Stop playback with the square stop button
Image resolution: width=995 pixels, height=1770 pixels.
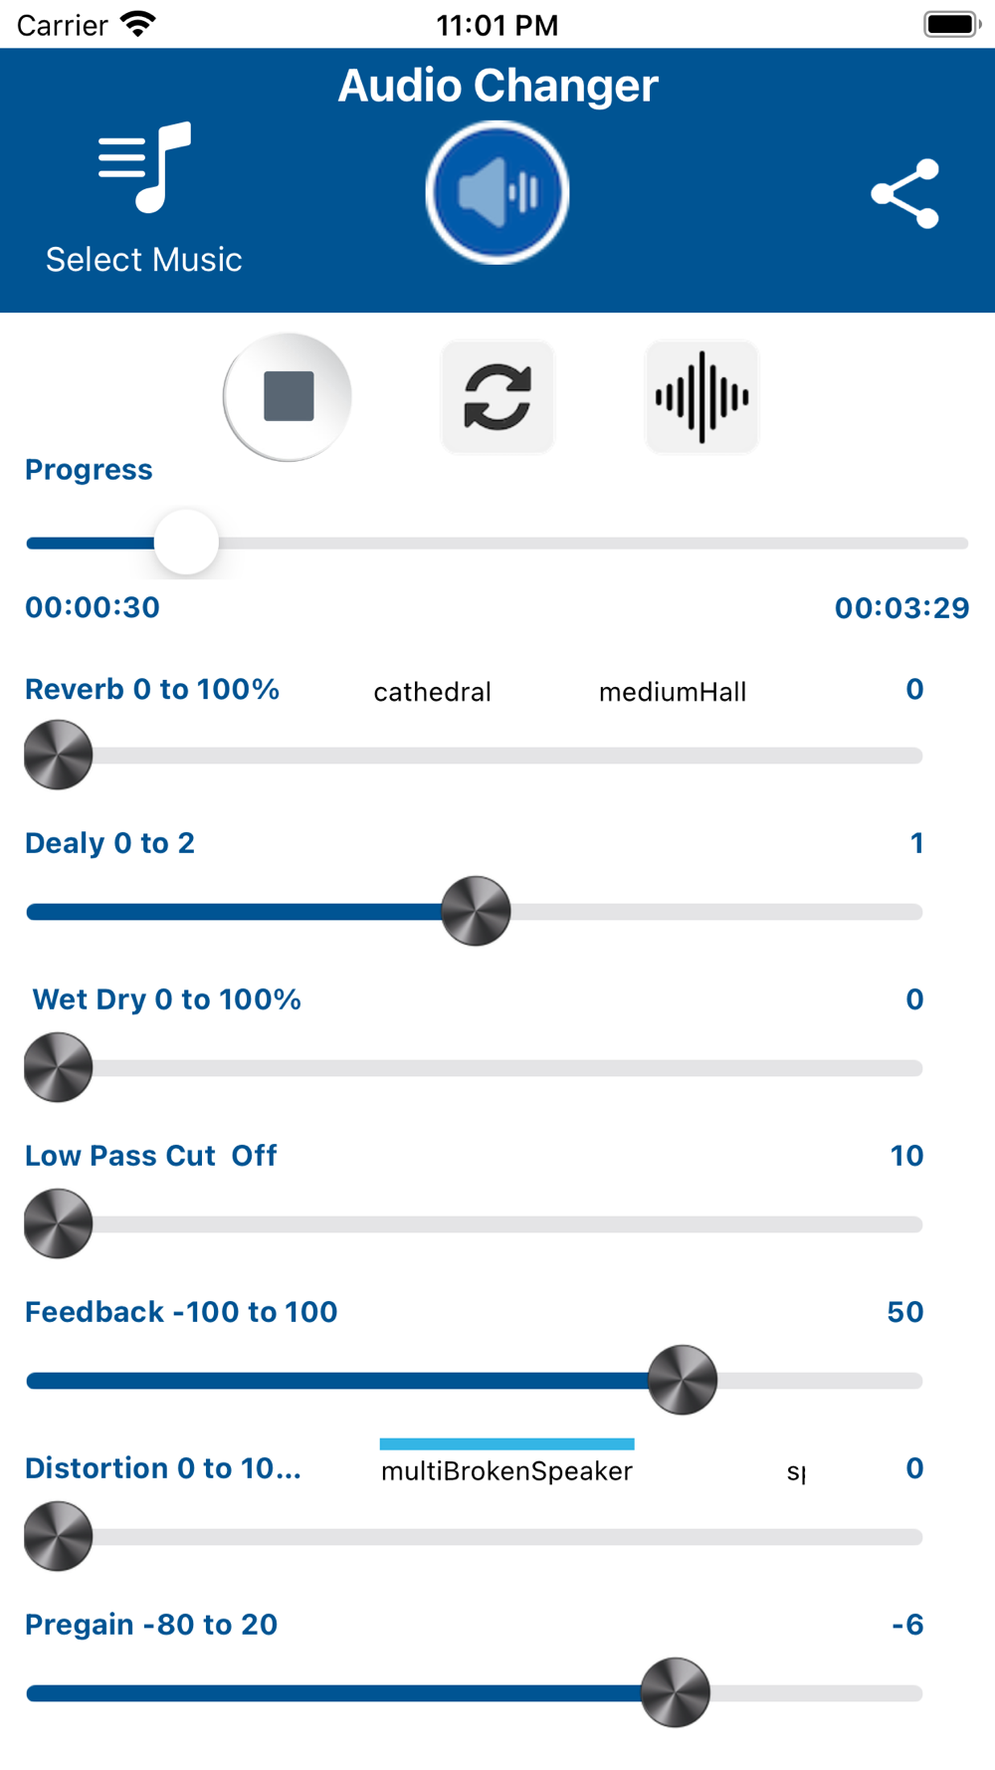288,396
